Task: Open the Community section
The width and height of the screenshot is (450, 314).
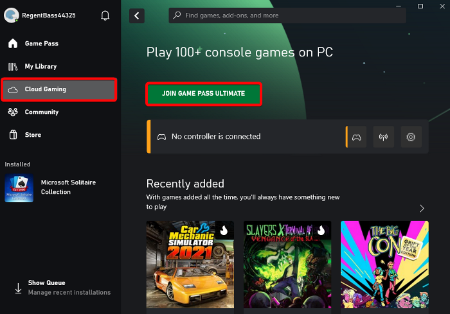Action: 42,112
